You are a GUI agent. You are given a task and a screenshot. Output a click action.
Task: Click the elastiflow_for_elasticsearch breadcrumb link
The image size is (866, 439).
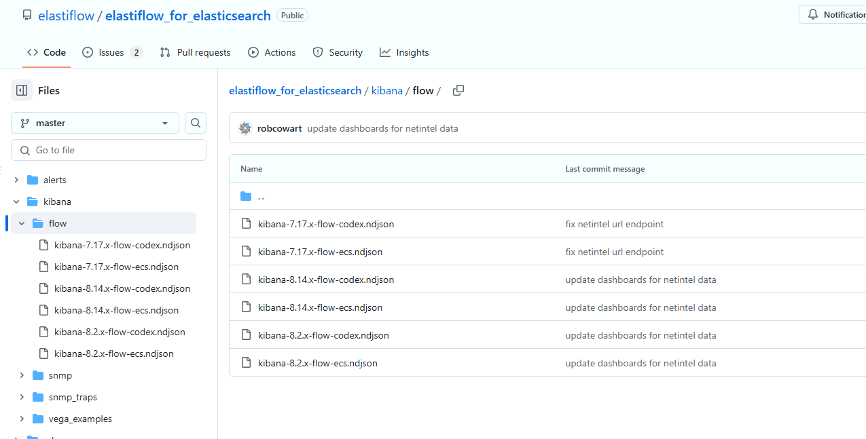295,90
